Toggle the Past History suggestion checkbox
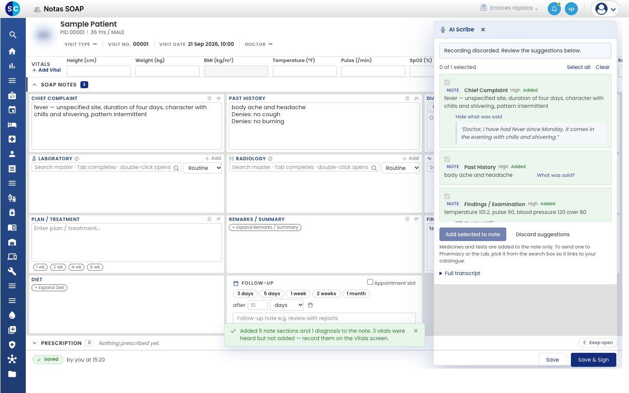 click(447, 159)
